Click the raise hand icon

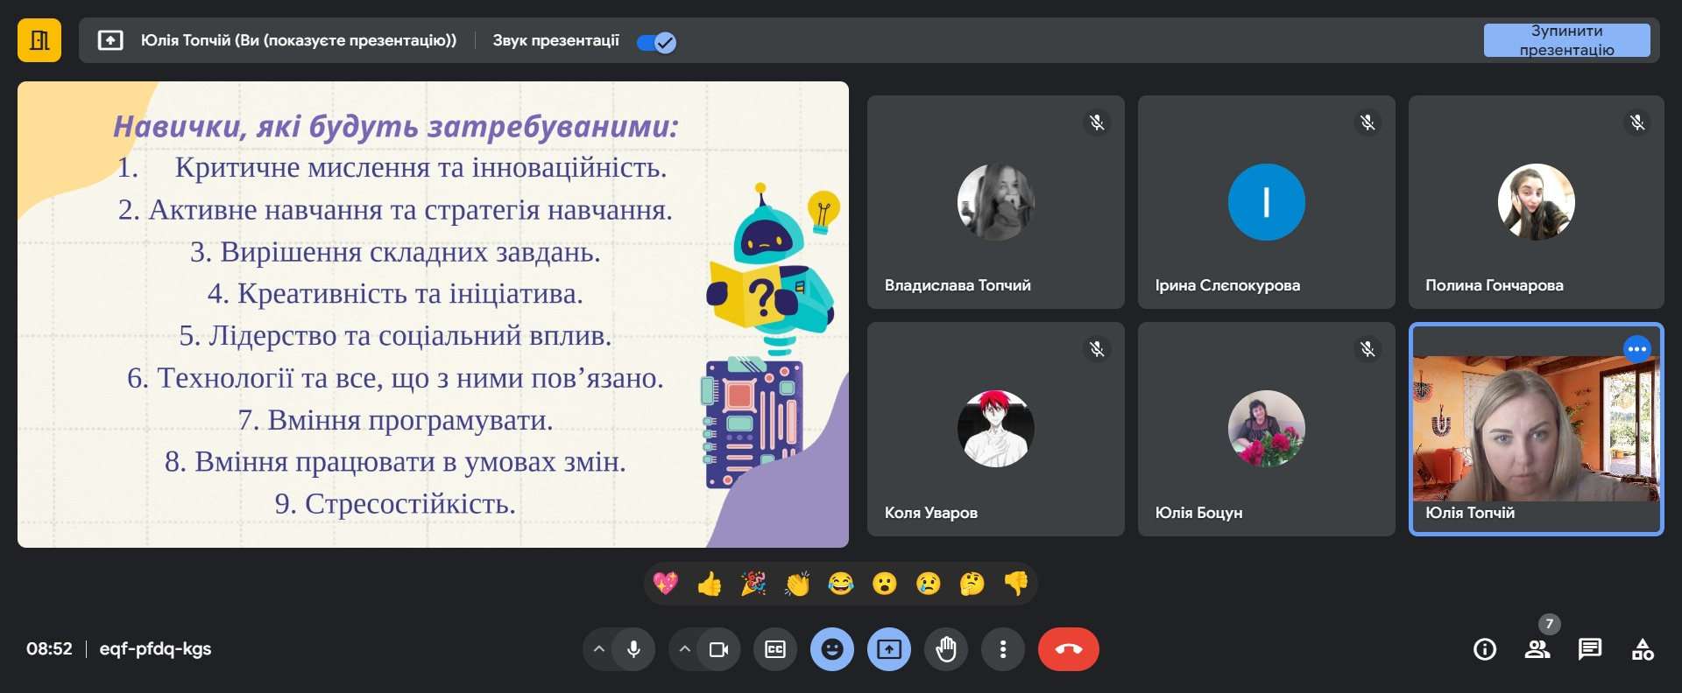coord(946,649)
